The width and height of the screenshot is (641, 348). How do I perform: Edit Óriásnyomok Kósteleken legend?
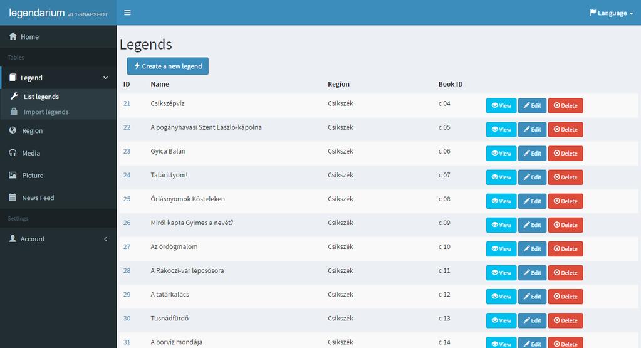pos(532,201)
